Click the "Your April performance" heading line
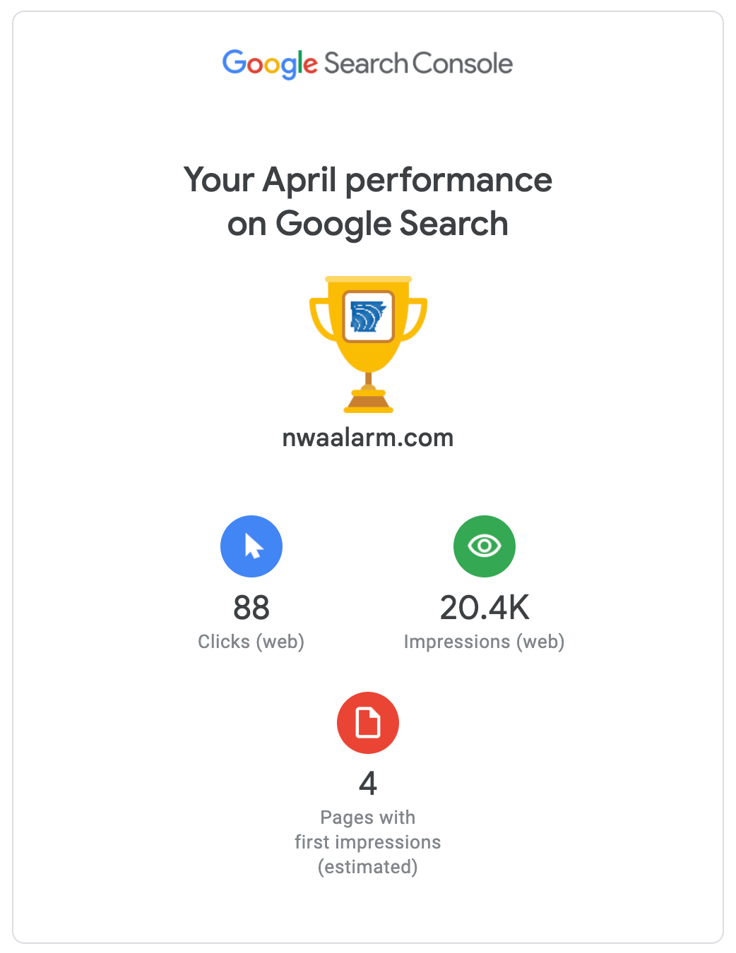The image size is (736, 953). point(368,180)
